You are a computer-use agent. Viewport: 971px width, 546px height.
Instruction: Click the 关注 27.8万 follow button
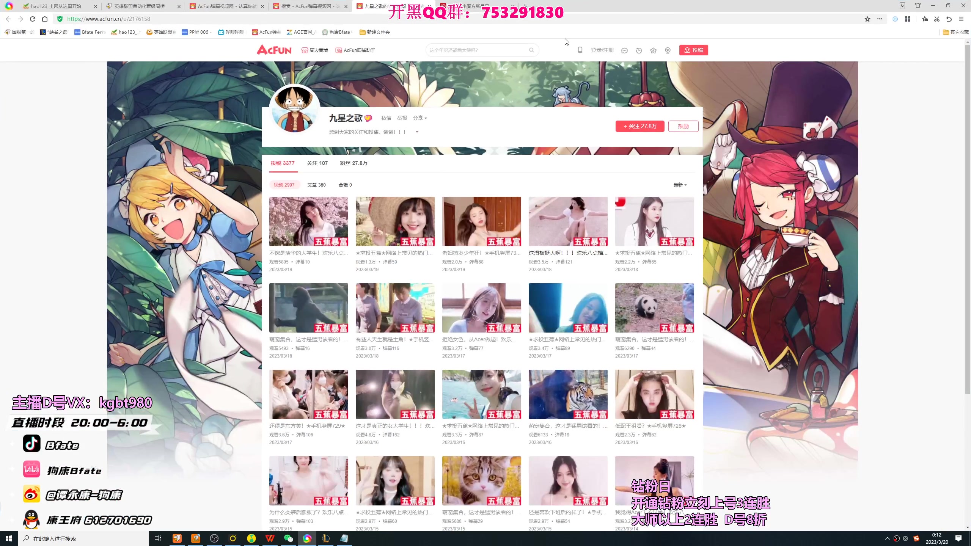coord(639,126)
